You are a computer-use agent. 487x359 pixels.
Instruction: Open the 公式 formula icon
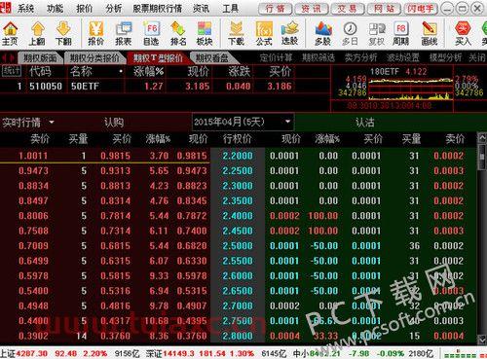[x=264, y=33]
